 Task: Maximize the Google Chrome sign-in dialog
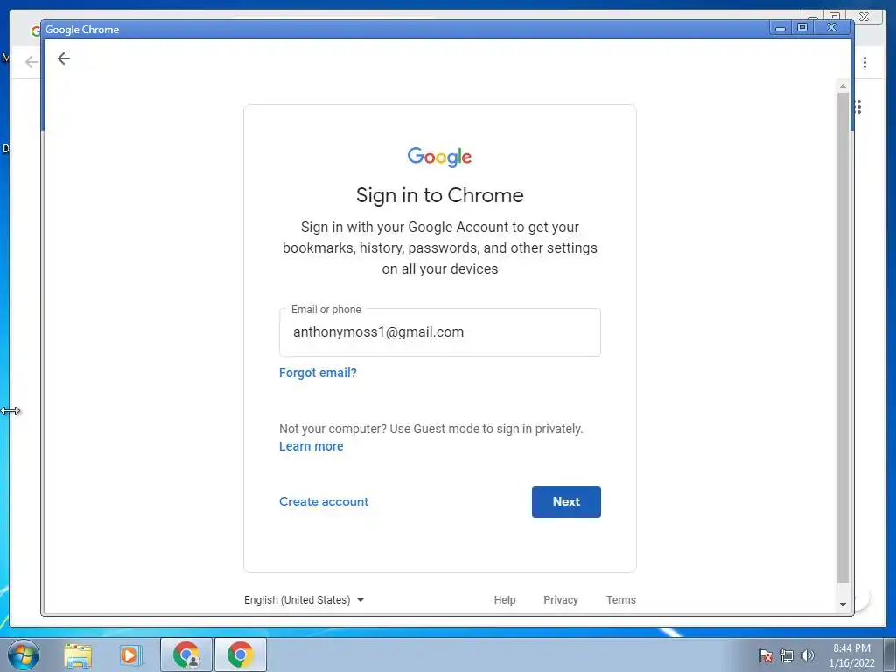point(802,27)
